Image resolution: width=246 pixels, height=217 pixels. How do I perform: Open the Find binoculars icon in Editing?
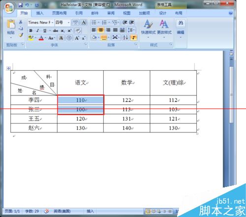click(x=181, y=23)
